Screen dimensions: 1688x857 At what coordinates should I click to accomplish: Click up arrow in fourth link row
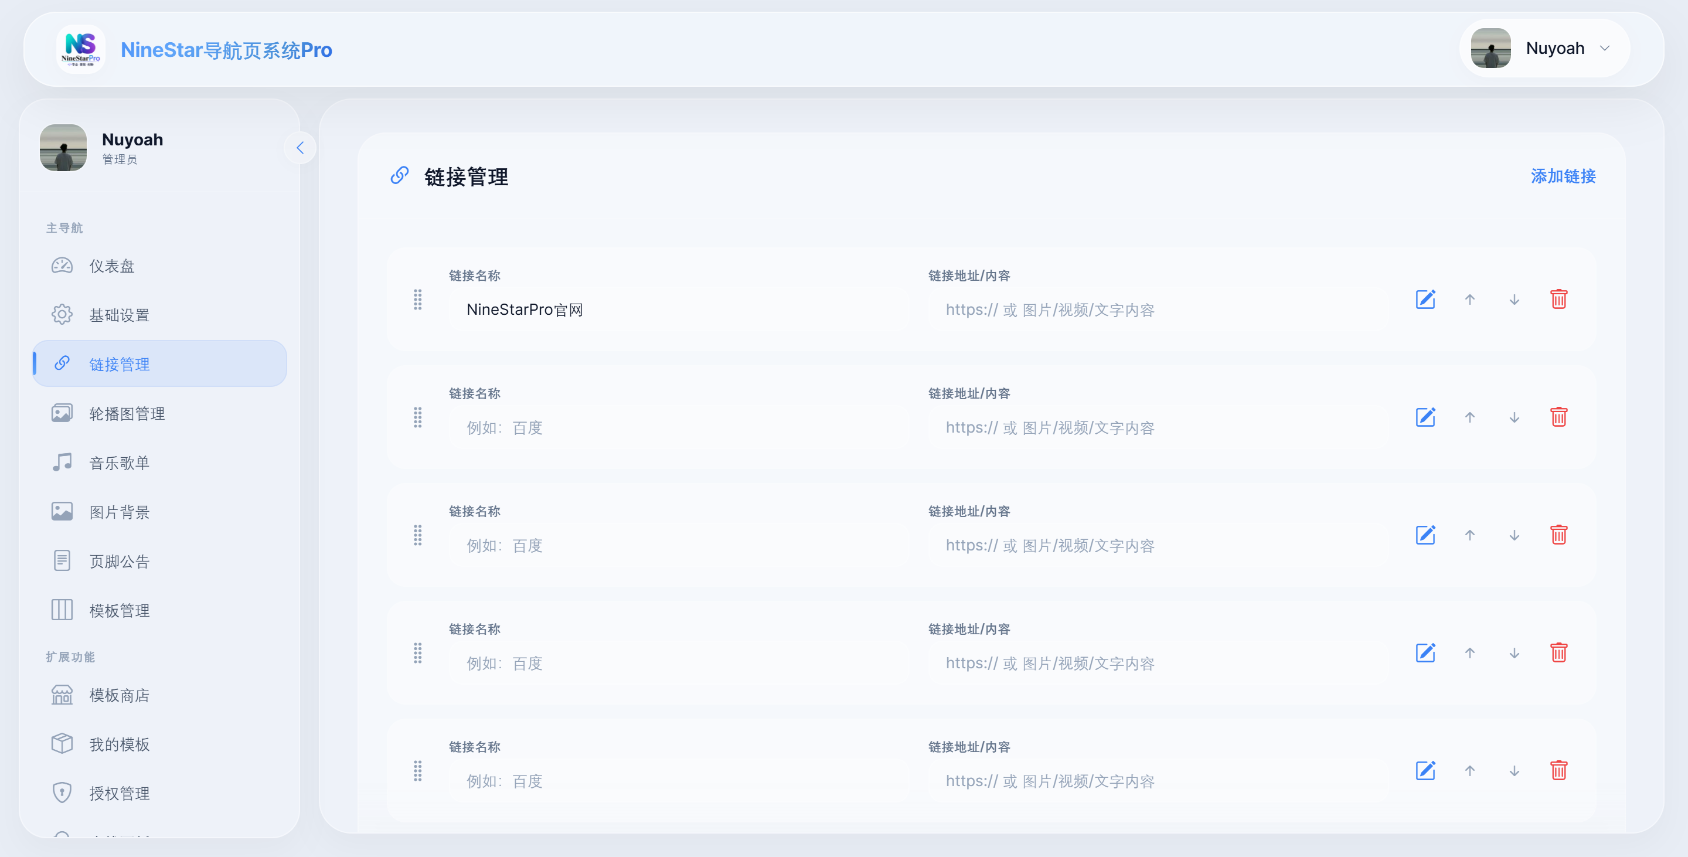(1470, 653)
